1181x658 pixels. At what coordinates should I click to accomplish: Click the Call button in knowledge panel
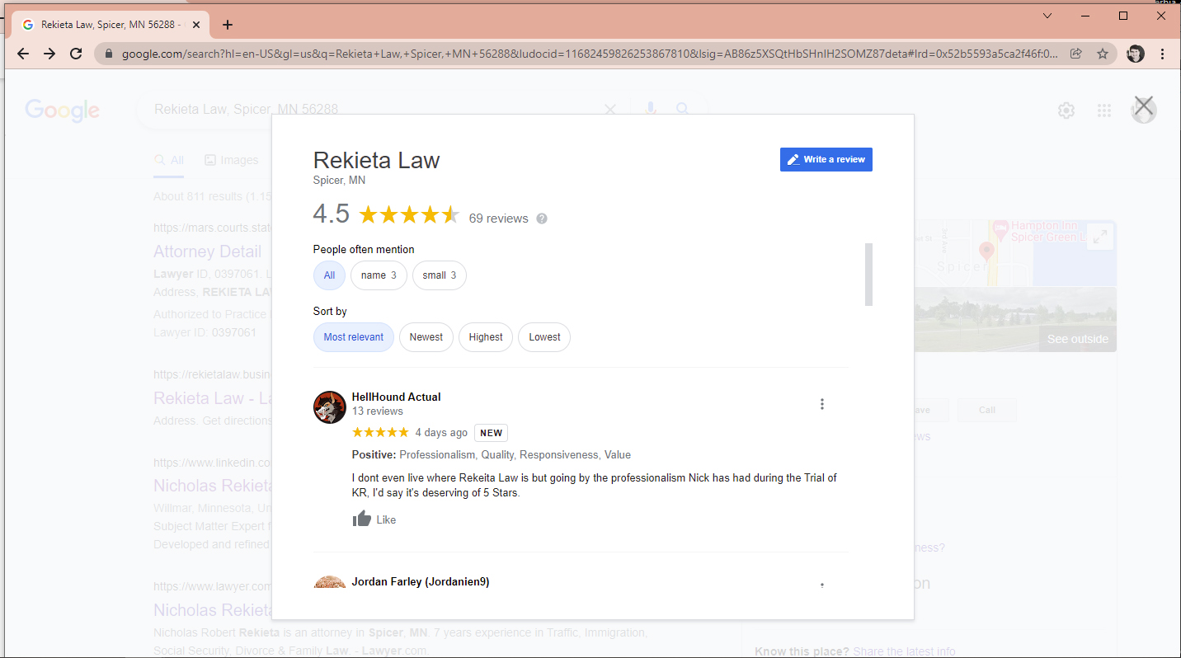(x=987, y=410)
